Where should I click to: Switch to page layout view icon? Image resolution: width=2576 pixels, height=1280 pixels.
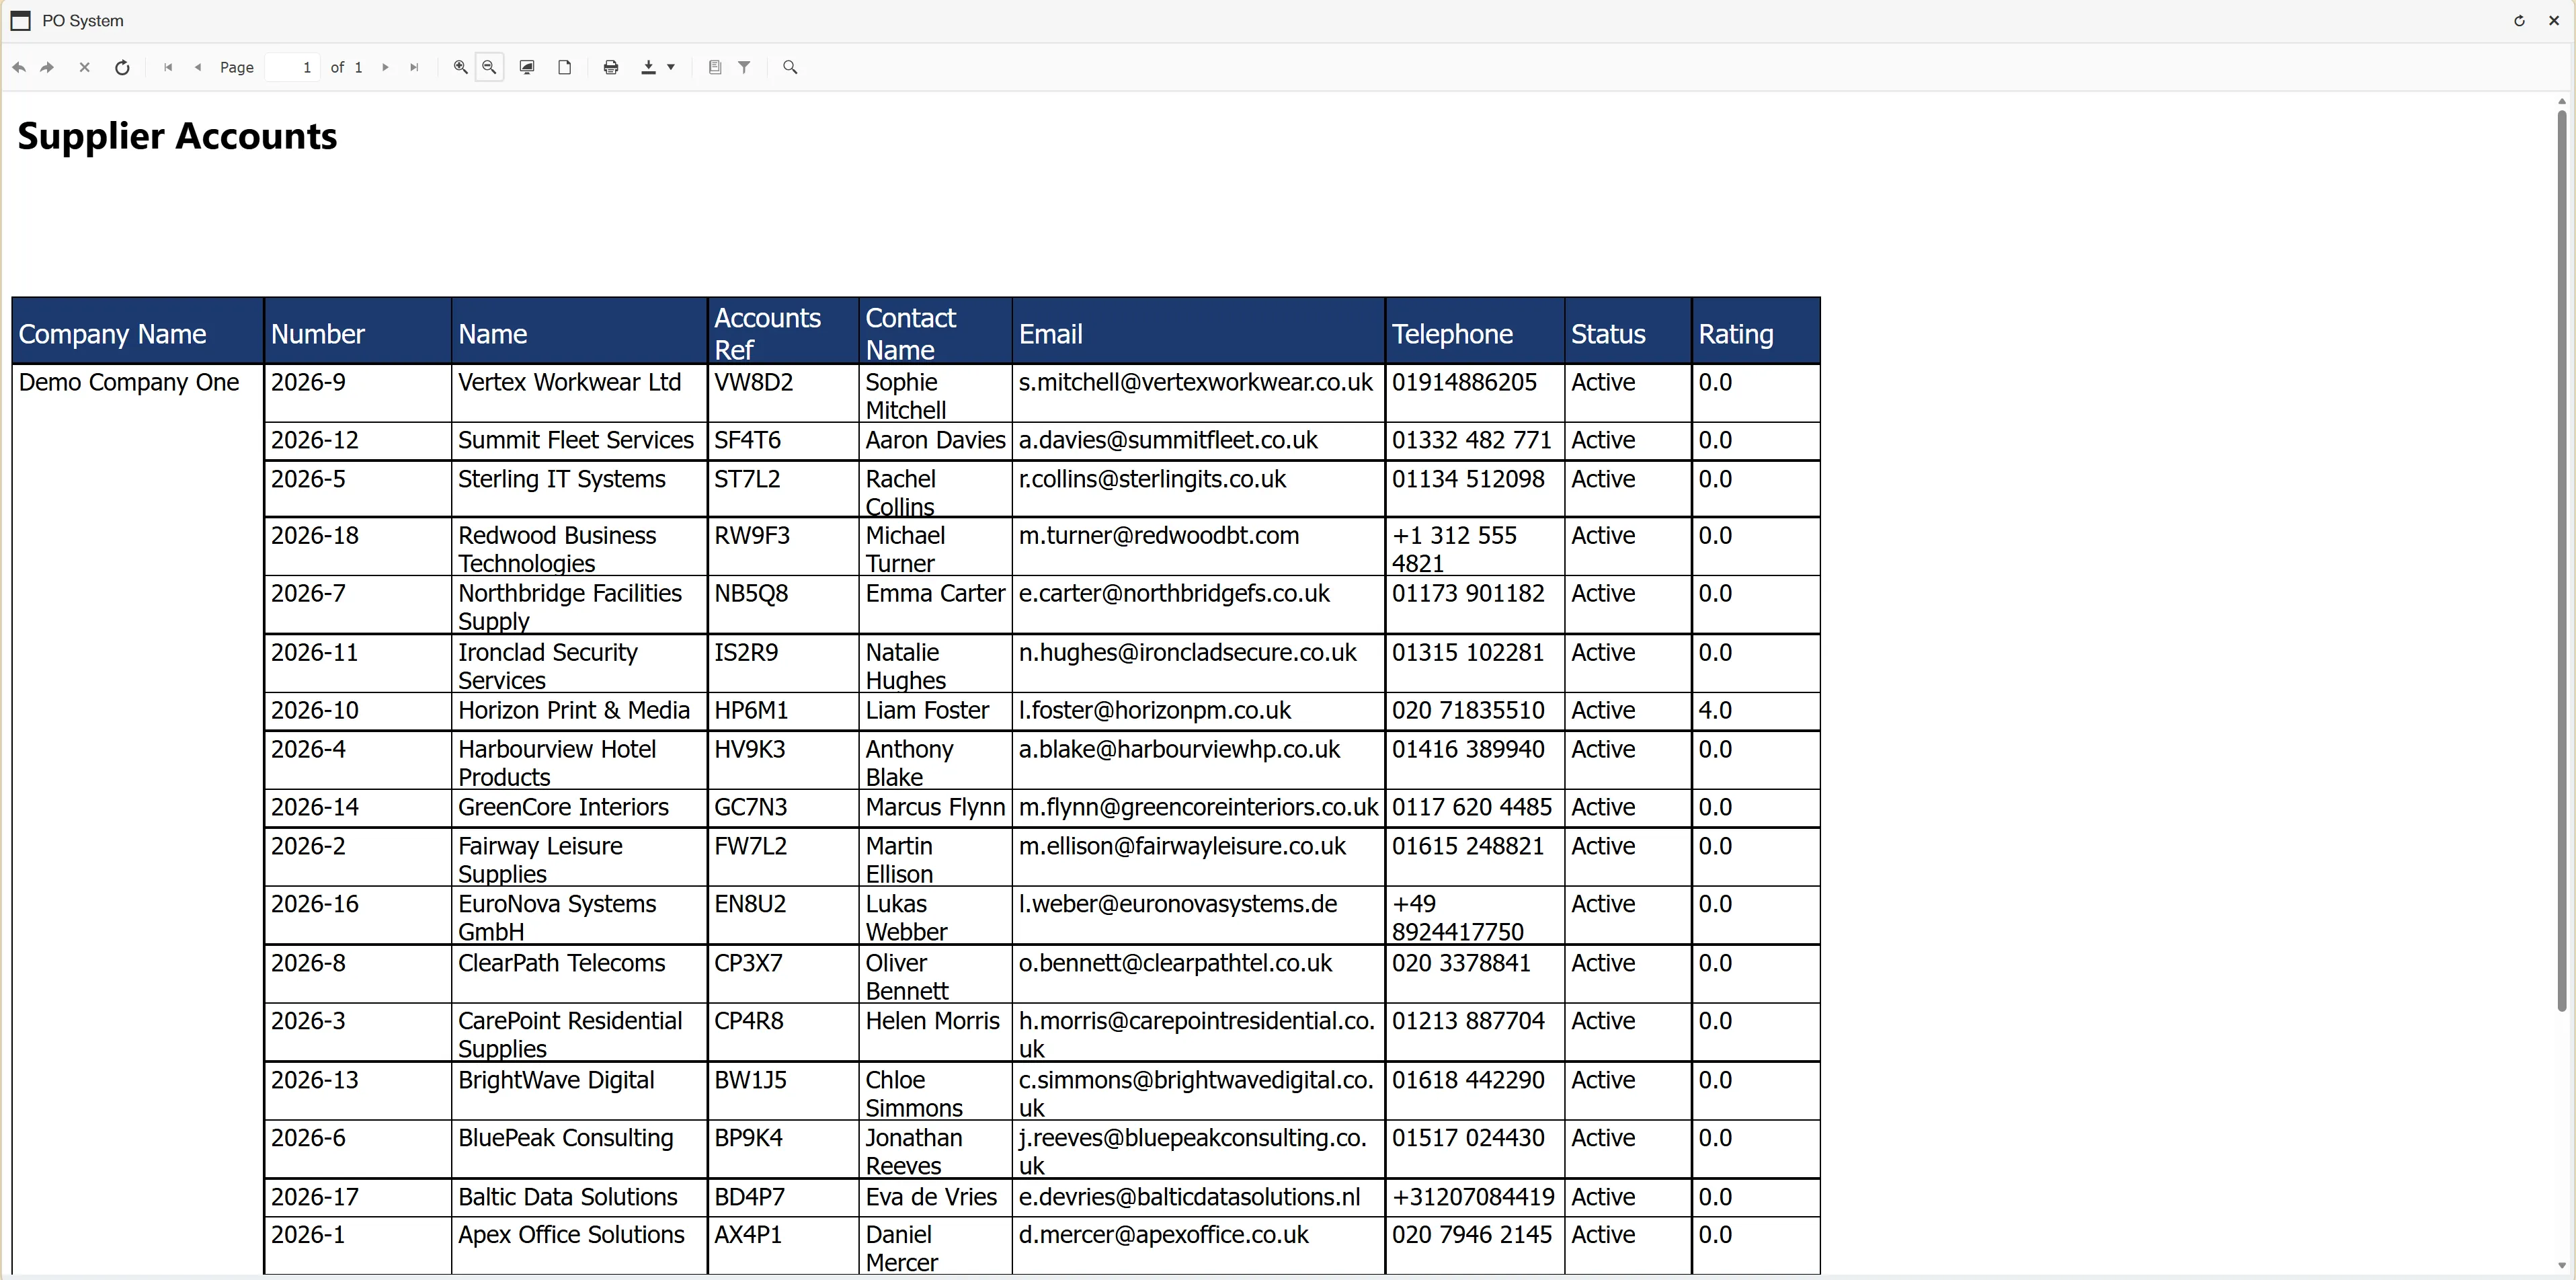point(565,67)
